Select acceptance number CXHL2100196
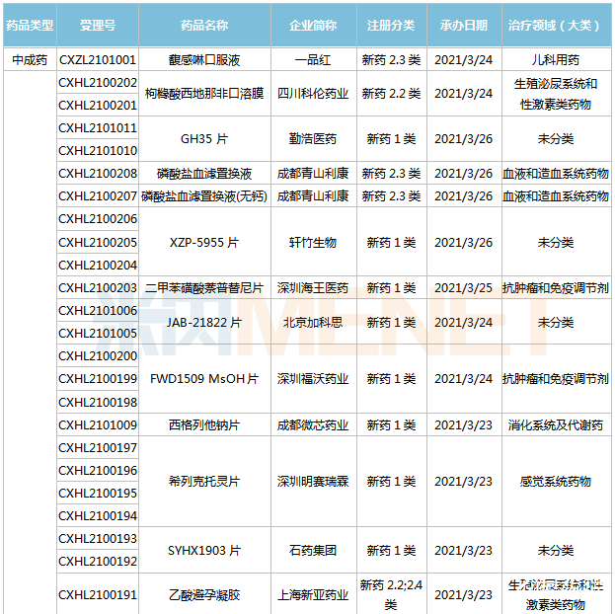Viewport: 615px width, 614px height. click(x=98, y=471)
